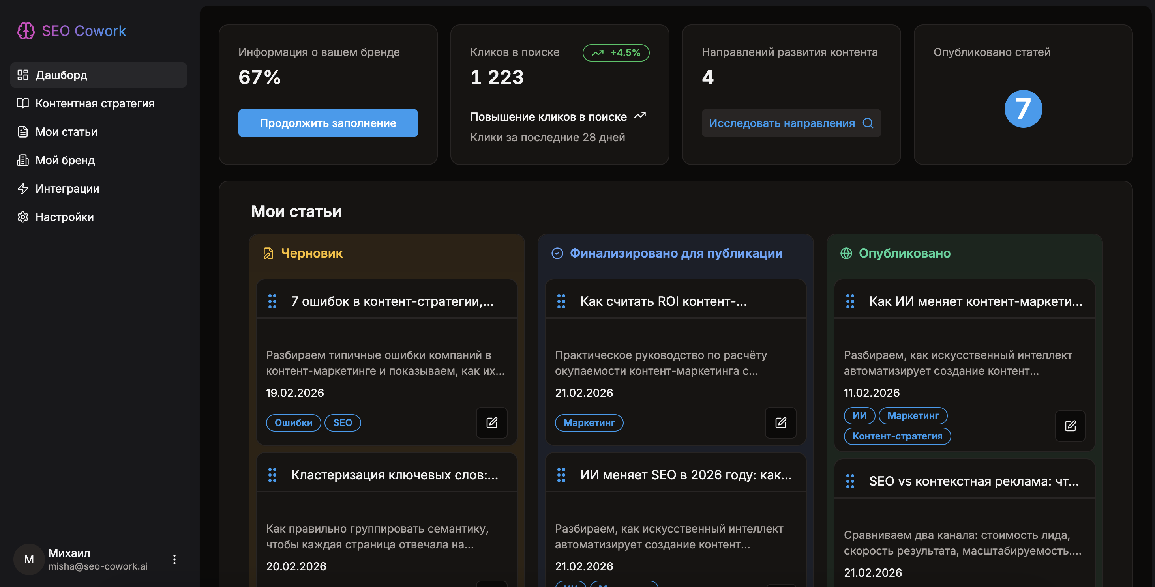The width and height of the screenshot is (1155, 587).
Task: Go to 'Интеграции' in the sidebar
Action: (x=67, y=189)
